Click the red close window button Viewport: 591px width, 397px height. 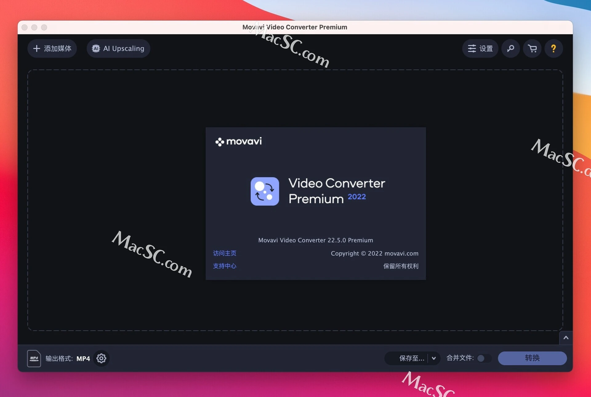coord(25,27)
